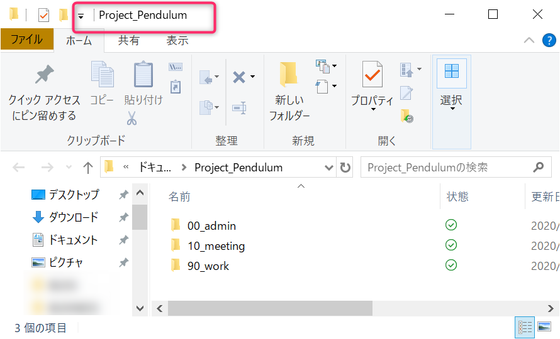The image size is (560, 339).
Task: Collapse the ribbon with the chevron
Action: click(x=530, y=41)
